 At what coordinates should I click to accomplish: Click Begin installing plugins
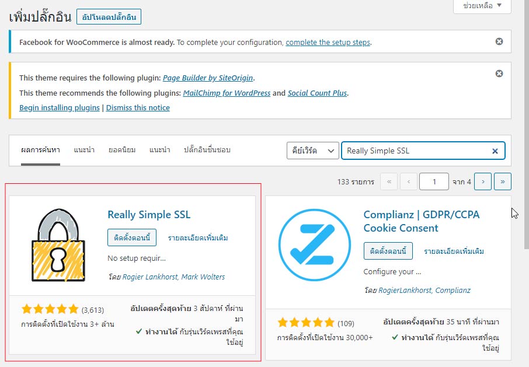click(x=60, y=108)
